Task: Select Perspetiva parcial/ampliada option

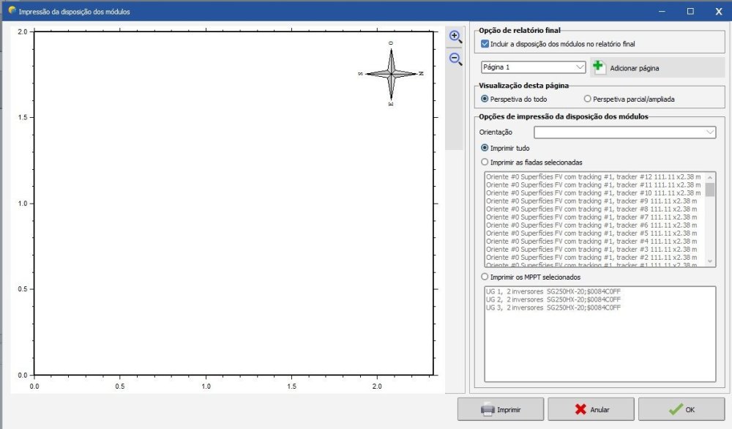Action: point(587,99)
